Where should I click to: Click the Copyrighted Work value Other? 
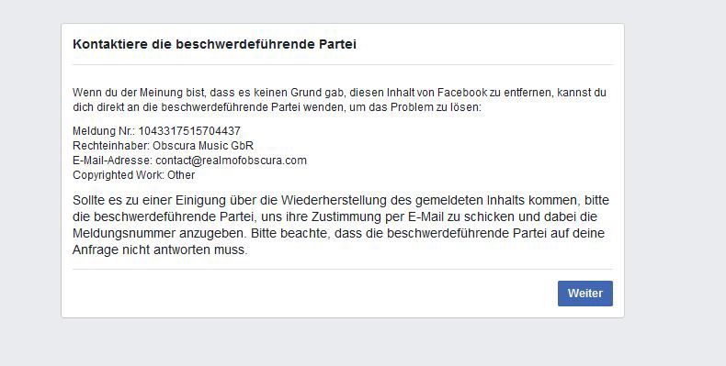pyautogui.click(x=181, y=175)
